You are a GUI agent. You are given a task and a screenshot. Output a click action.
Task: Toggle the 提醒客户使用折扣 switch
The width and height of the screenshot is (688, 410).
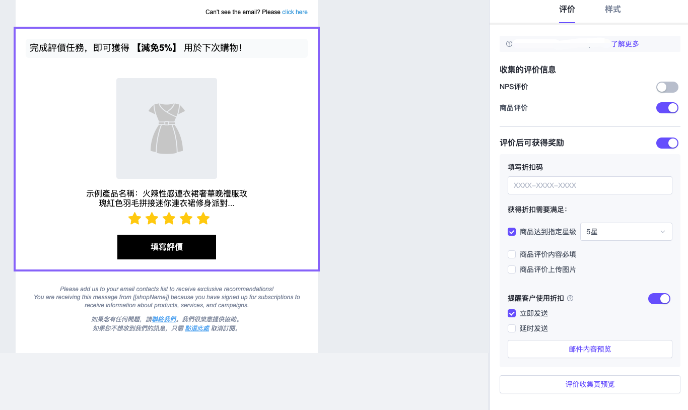659,299
